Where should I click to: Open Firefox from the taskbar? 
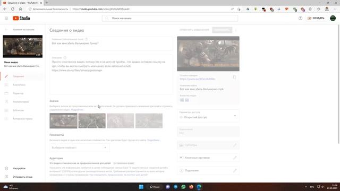191,187
